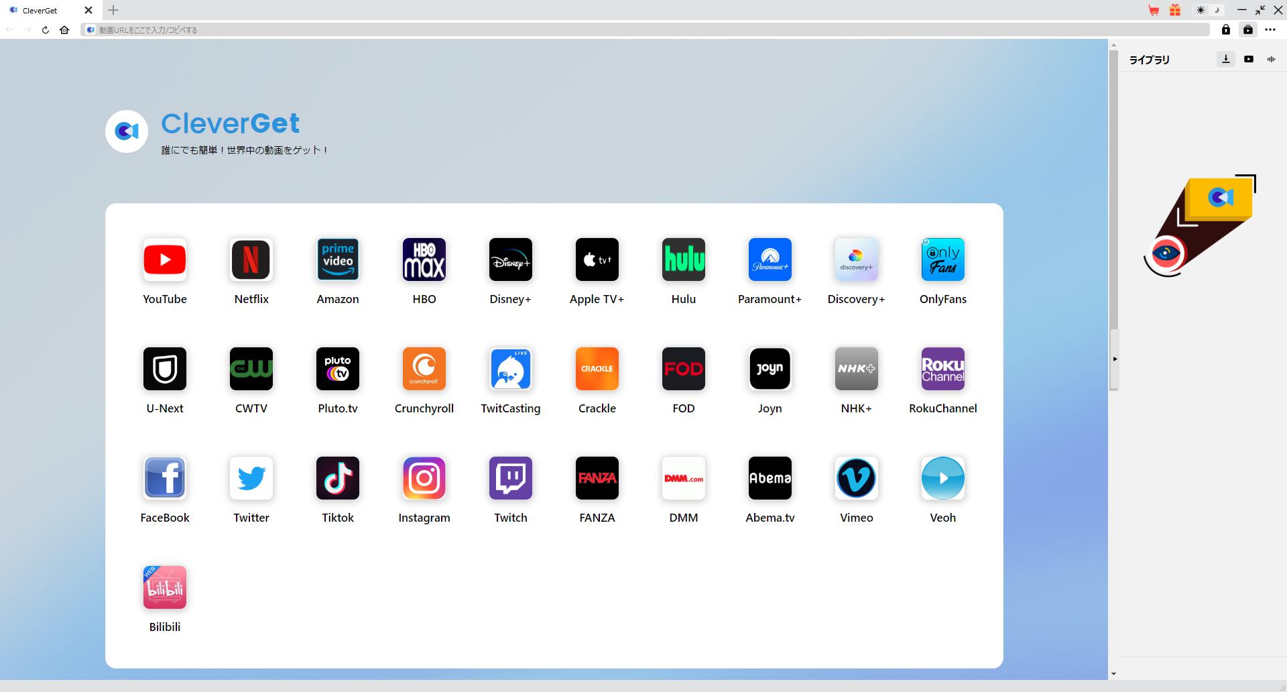Open the Twitch shortcut
The width and height of the screenshot is (1287, 692).
tap(510, 478)
